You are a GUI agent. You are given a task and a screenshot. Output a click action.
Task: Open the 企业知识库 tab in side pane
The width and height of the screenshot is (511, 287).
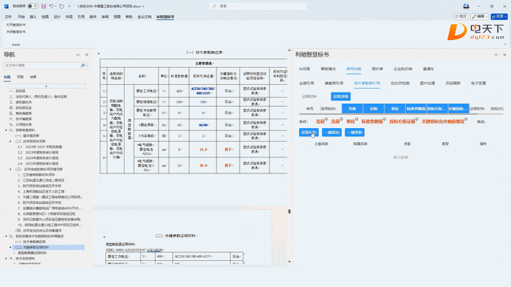pyautogui.click(x=403, y=69)
